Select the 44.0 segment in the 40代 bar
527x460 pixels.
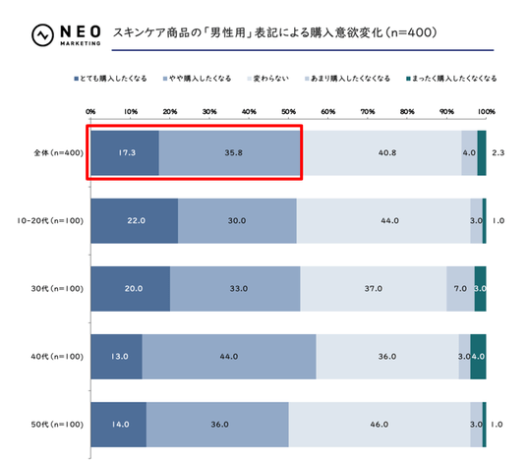click(229, 357)
